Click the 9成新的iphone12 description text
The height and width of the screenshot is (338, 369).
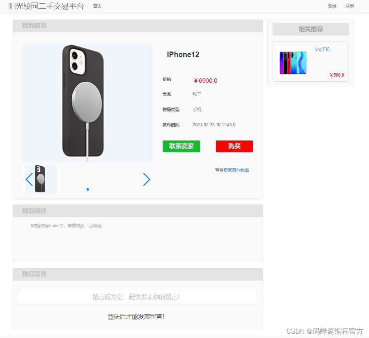(x=66, y=226)
